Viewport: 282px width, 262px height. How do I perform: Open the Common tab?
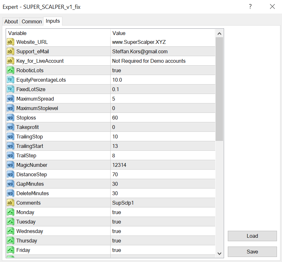coord(32,21)
